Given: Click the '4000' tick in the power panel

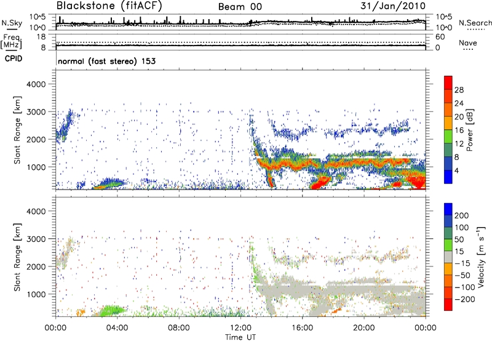Looking at the screenshot, I should tap(36, 84).
